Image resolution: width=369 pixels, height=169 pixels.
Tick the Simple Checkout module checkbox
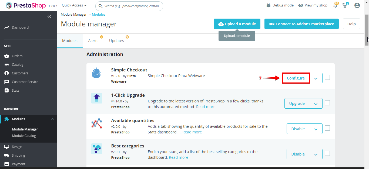click(327, 78)
